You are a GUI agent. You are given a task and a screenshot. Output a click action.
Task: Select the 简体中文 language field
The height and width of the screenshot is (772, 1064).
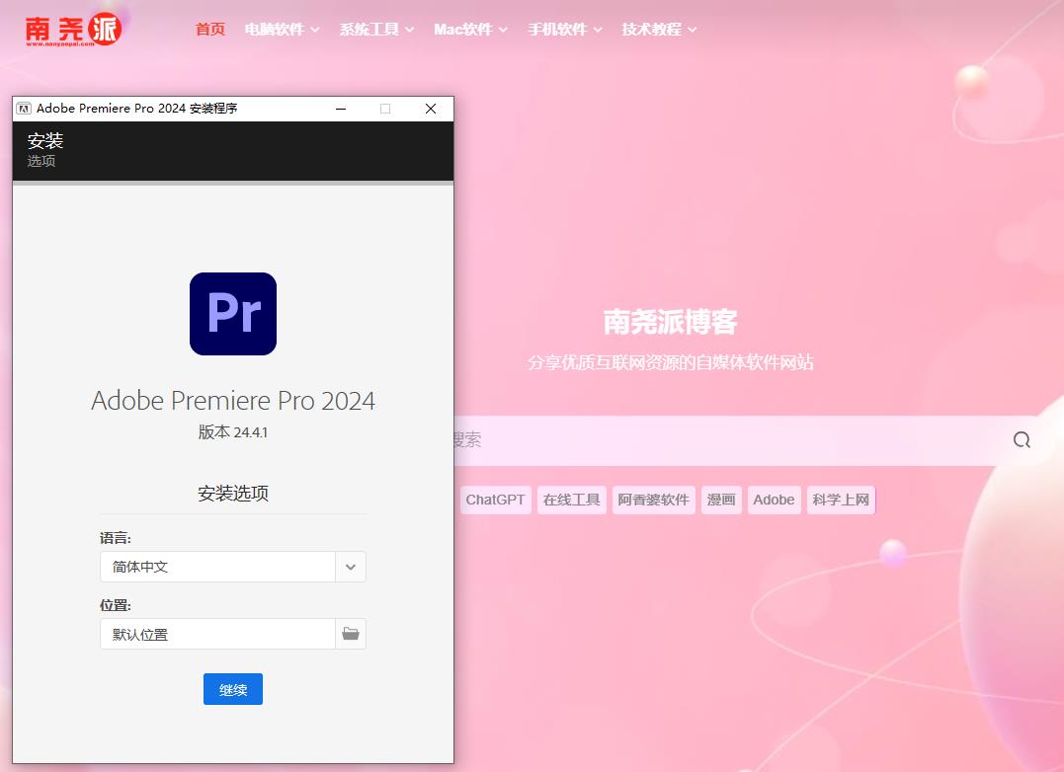pyautogui.click(x=217, y=567)
